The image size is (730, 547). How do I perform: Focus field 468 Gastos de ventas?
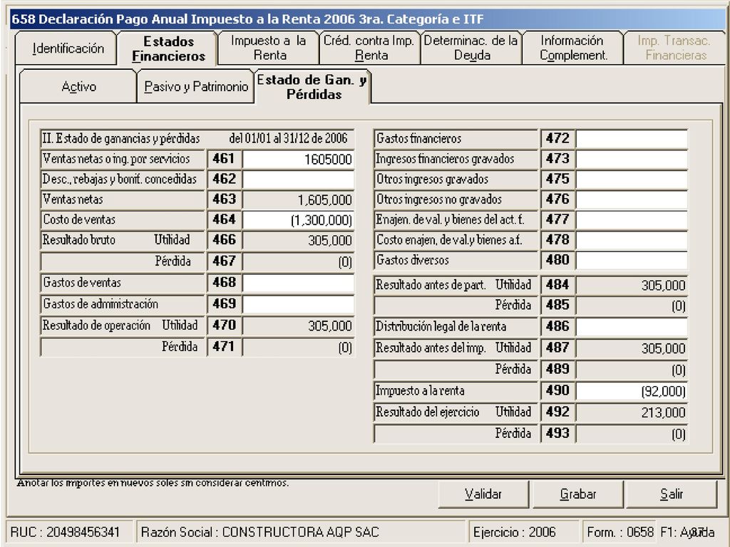[299, 283]
